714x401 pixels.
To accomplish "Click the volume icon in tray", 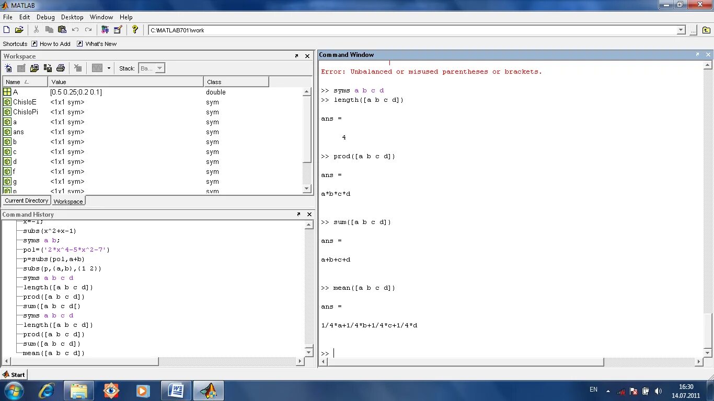I will pyautogui.click(x=658, y=391).
